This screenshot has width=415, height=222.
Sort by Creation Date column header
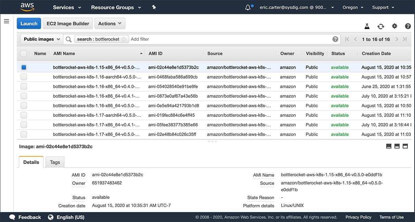tap(376, 54)
